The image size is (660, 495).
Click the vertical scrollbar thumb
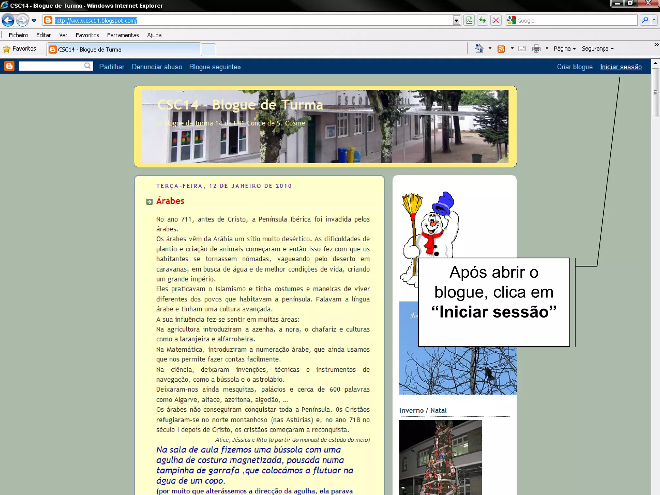(655, 93)
